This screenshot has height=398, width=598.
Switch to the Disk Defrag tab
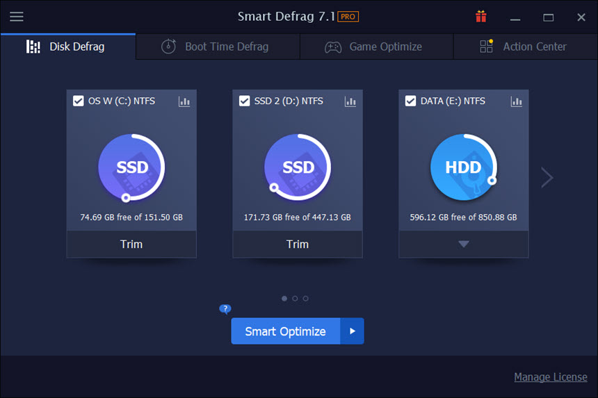coord(68,47)
